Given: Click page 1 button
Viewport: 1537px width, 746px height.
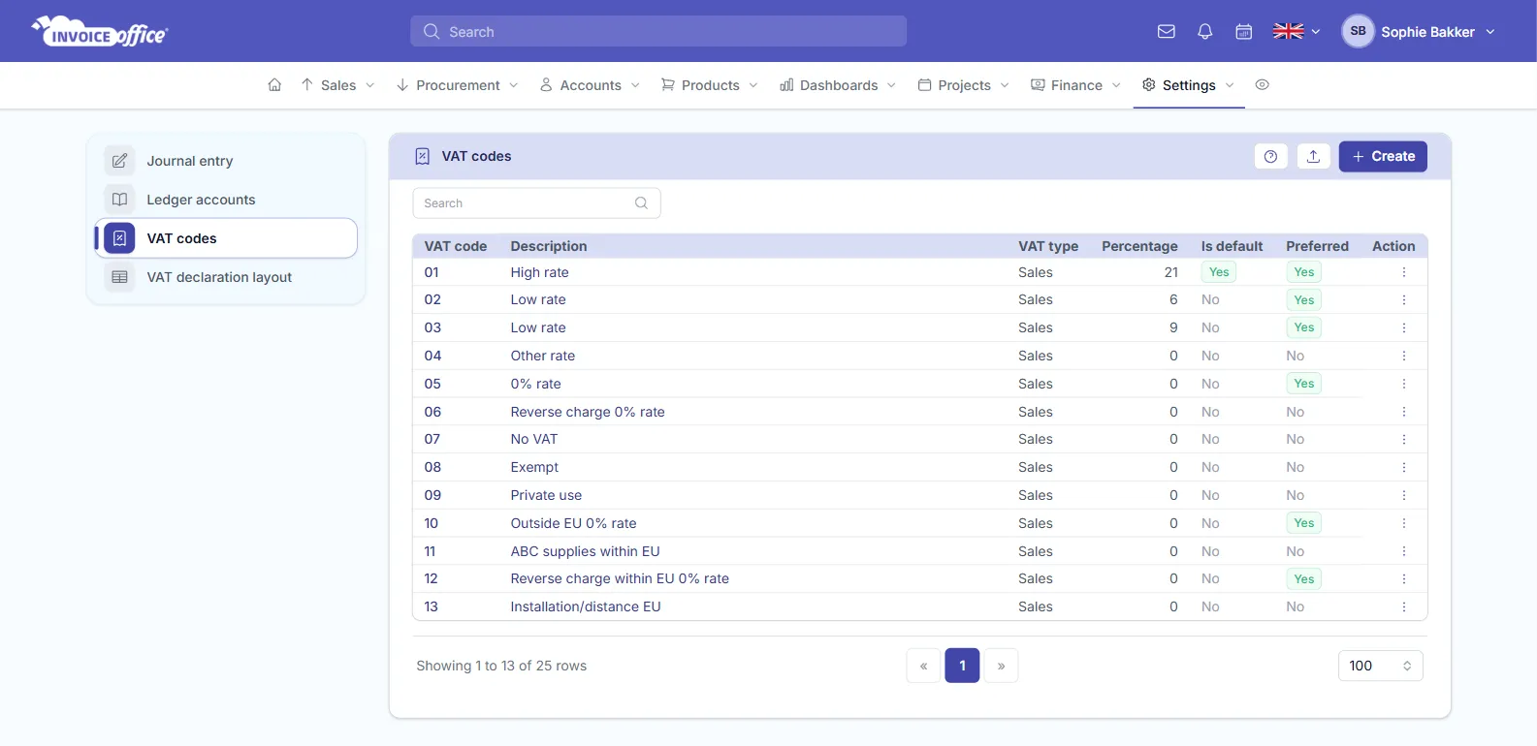Looking at the screenshot, I should 962,666.
